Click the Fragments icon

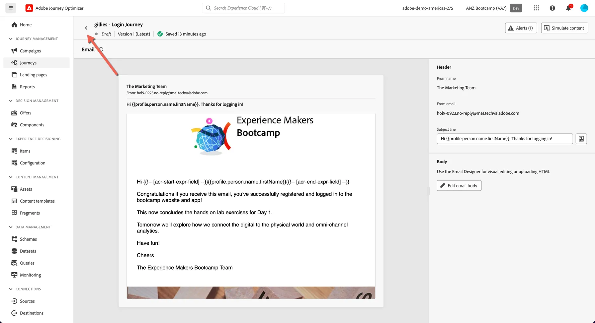coord(14,213)
